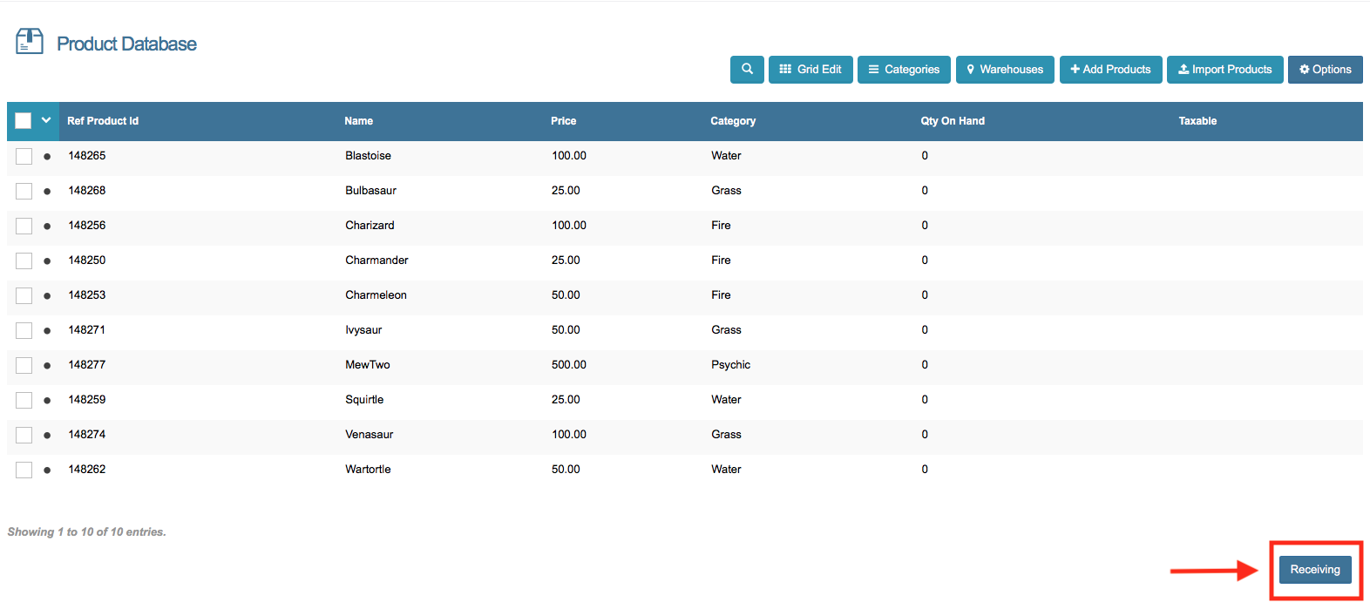Click the Qty On Hand column header

952,121
